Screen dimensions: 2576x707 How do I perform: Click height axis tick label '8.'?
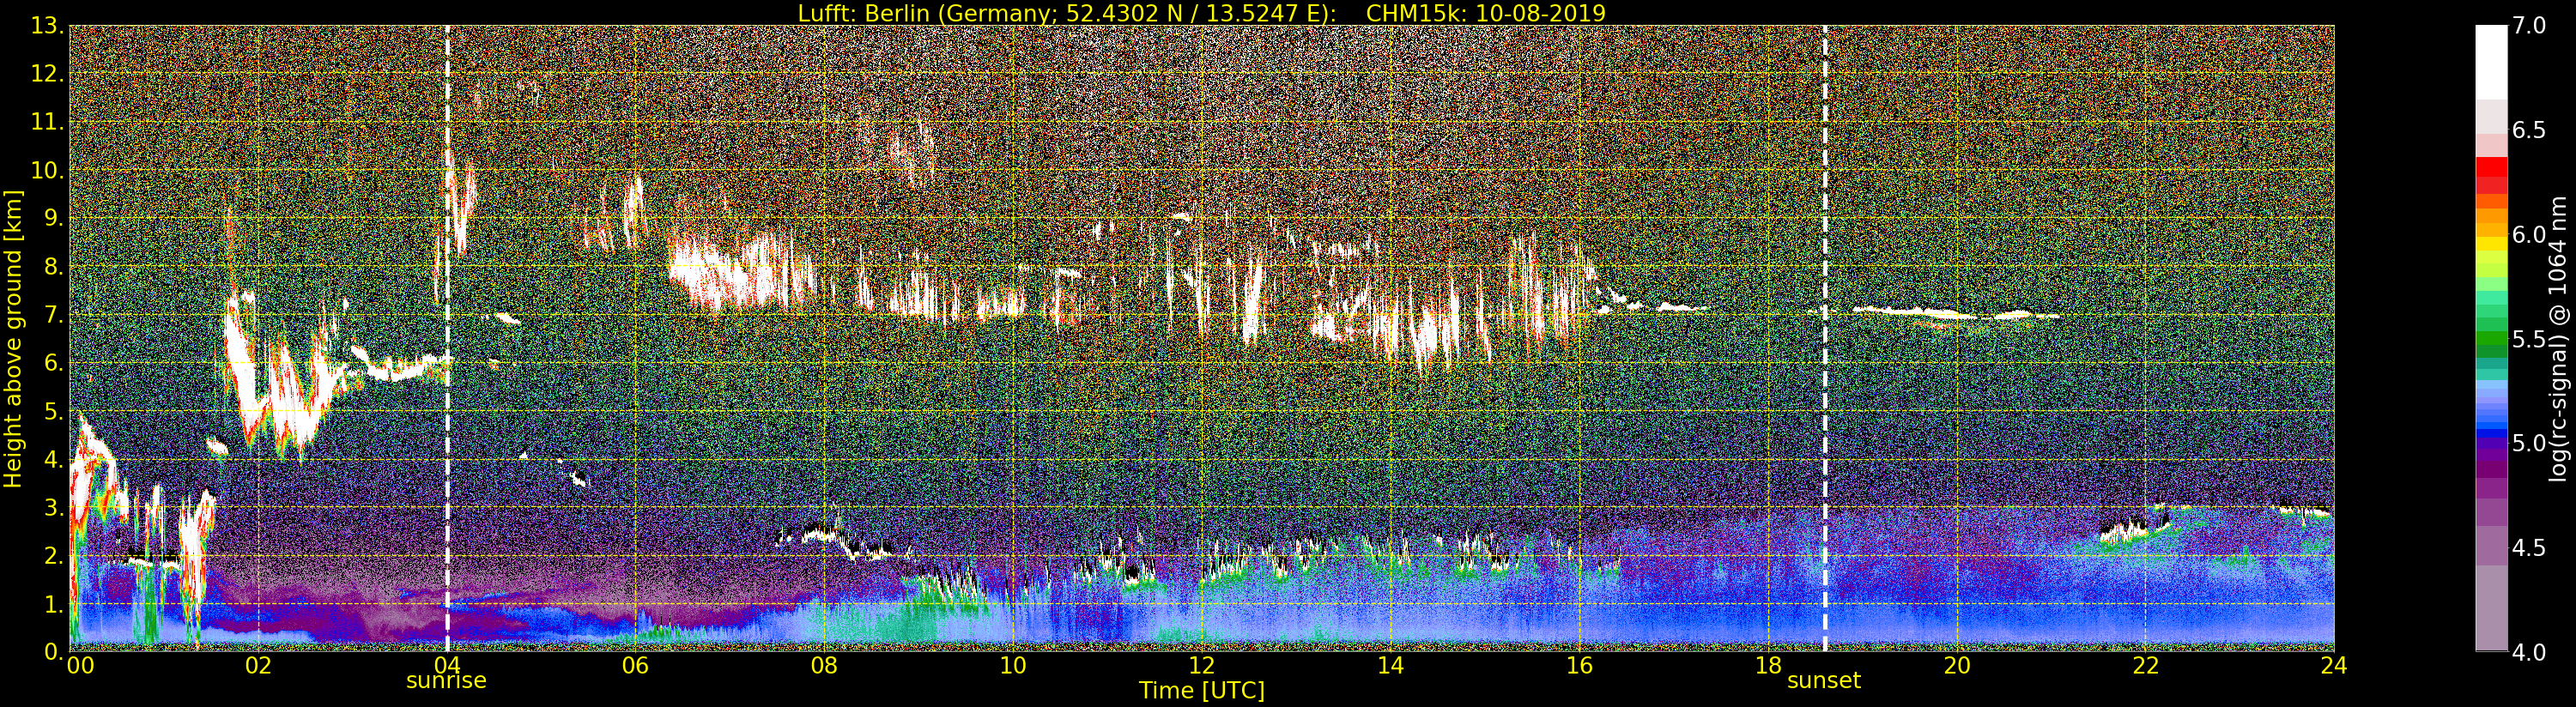[x=53, y=267]
